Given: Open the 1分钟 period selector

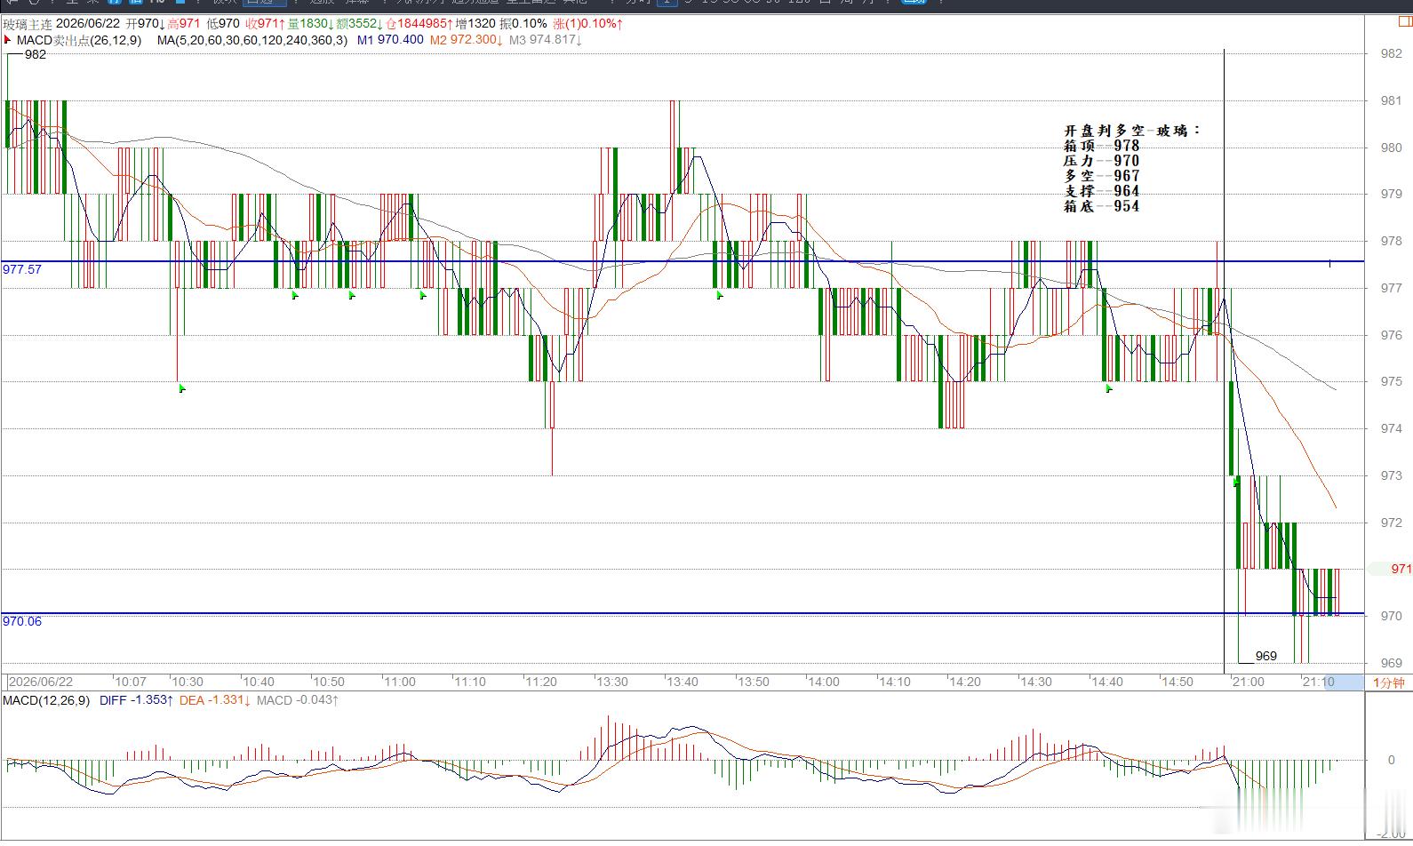Looking at the screenshot, I should tap(1388, 682).
